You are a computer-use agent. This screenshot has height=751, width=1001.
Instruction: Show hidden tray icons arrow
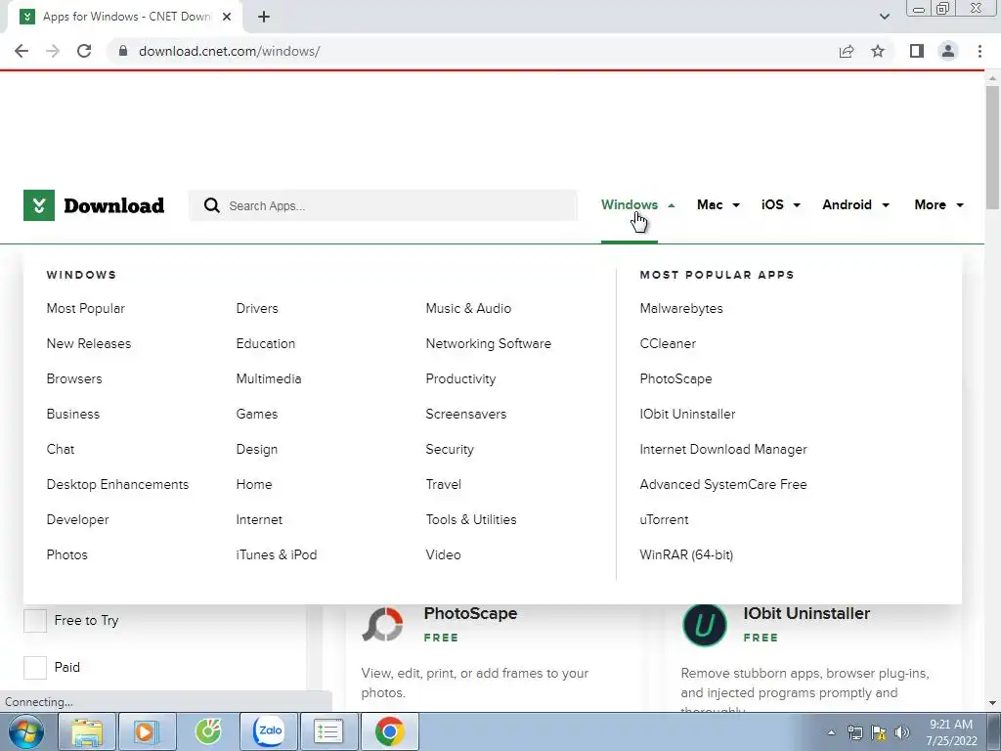tap(831, 732)
